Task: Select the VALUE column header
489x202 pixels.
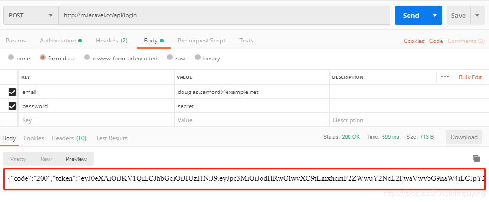Action: coord(184,77)
